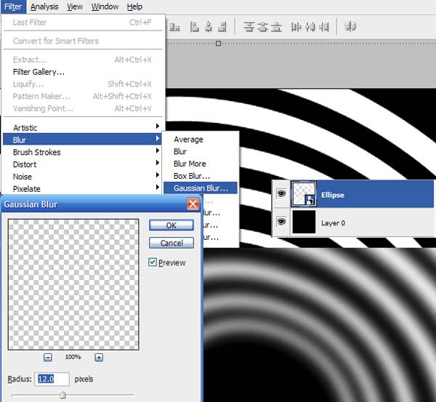Choose Box Blur in the submenu
This screenshot has height=402, width=436.
[x=201, y=176]
